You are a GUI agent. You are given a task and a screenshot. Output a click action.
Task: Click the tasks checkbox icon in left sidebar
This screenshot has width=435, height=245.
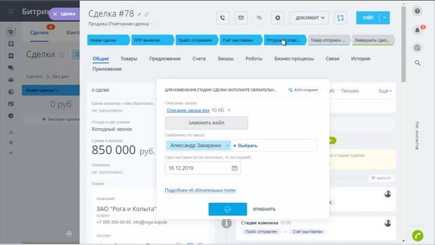[11, 44]
